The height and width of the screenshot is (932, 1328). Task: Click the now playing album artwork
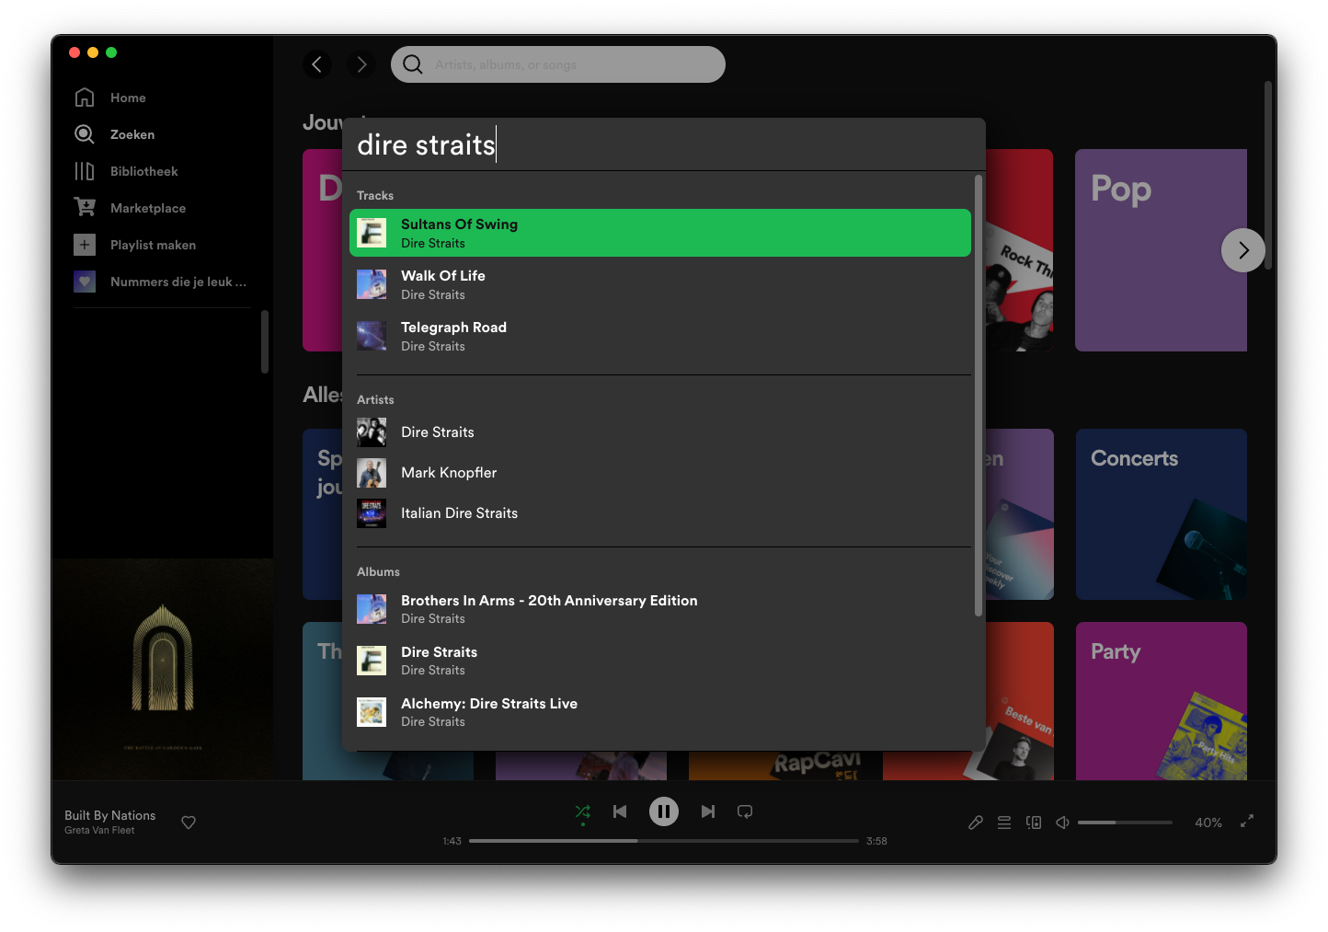coord(163,669)
